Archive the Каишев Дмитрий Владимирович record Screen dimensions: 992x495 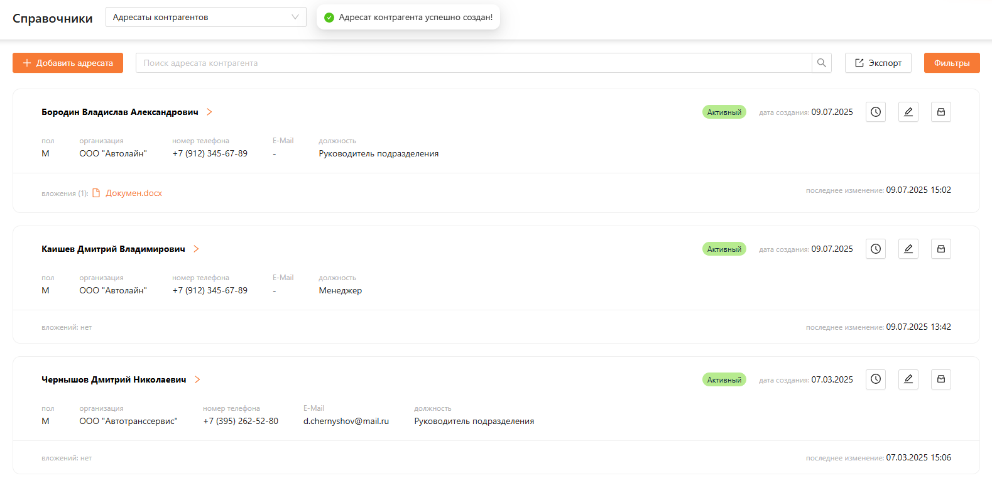[x=940, y=249]
